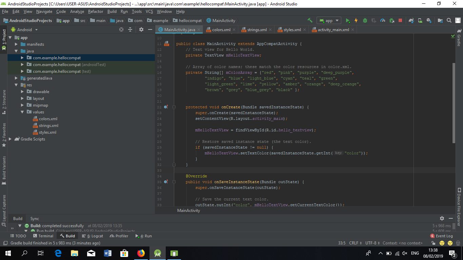Run the app with green play icon
This screenshot has height=260, width=463.
coord(348,20)
